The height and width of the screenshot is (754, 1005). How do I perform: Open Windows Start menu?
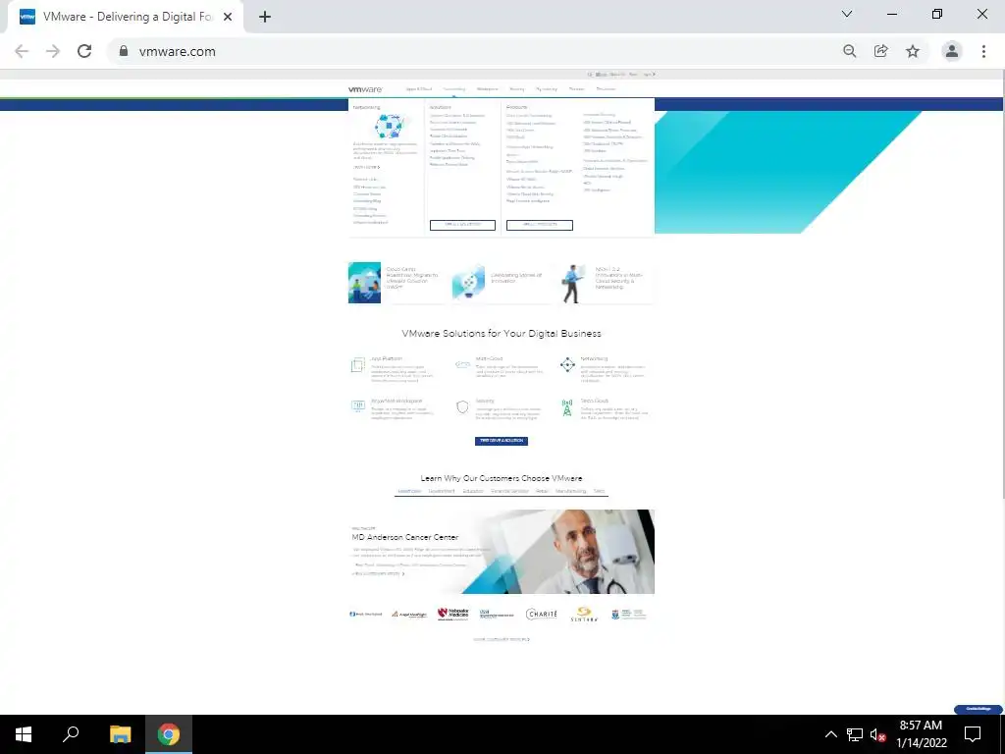tap(24, 734)
